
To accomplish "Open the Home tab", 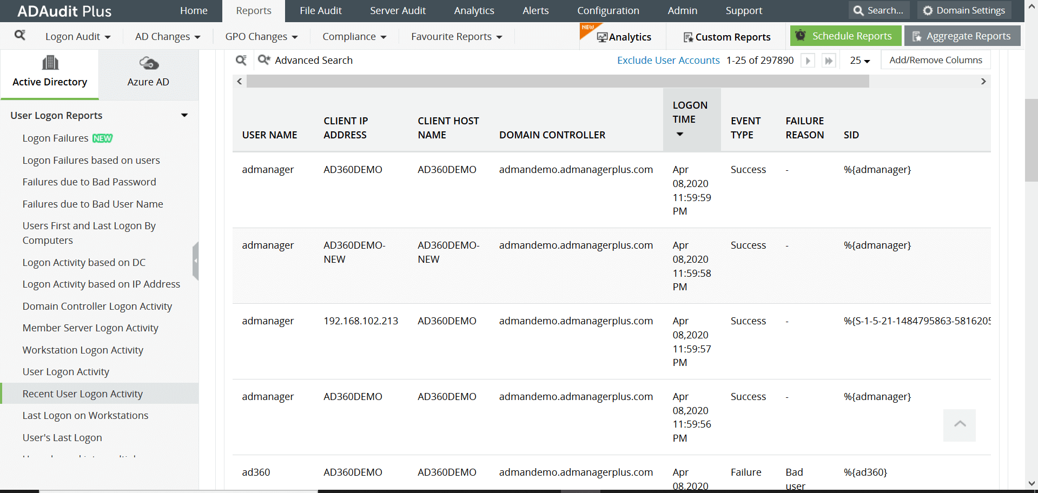I will tap(194, 11).
